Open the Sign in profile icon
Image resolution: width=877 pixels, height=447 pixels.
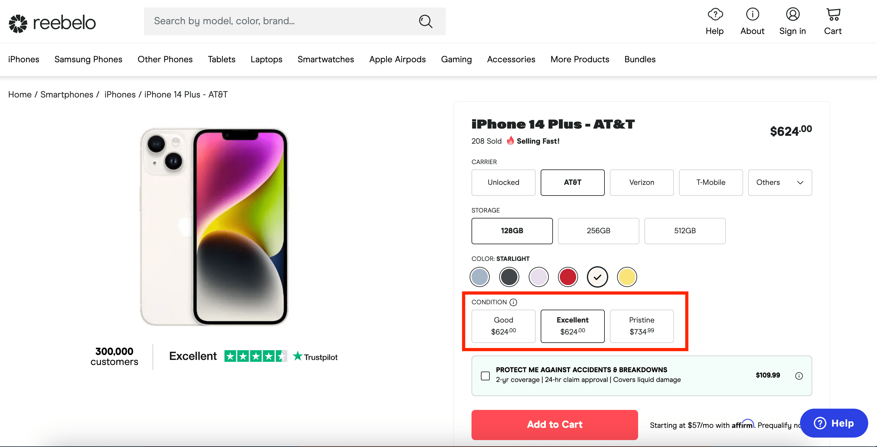(792, 14)
